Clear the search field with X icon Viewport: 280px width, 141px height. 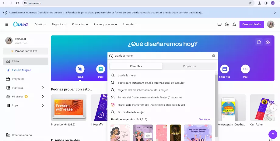[x=214, y=56]
